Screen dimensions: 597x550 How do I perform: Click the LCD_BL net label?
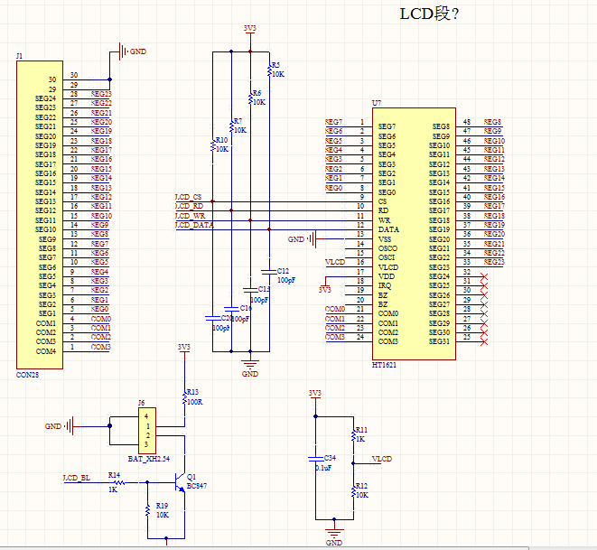pos(77,478)
